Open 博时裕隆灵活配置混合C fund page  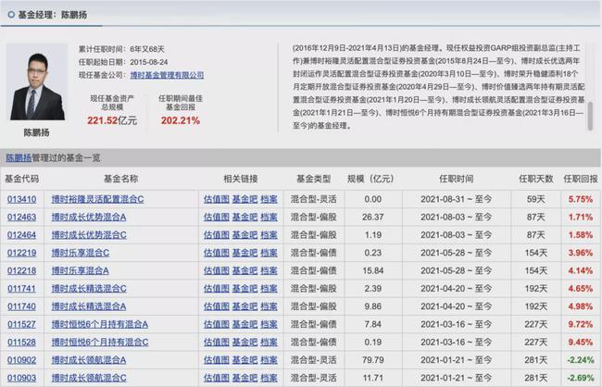[98, 199]
